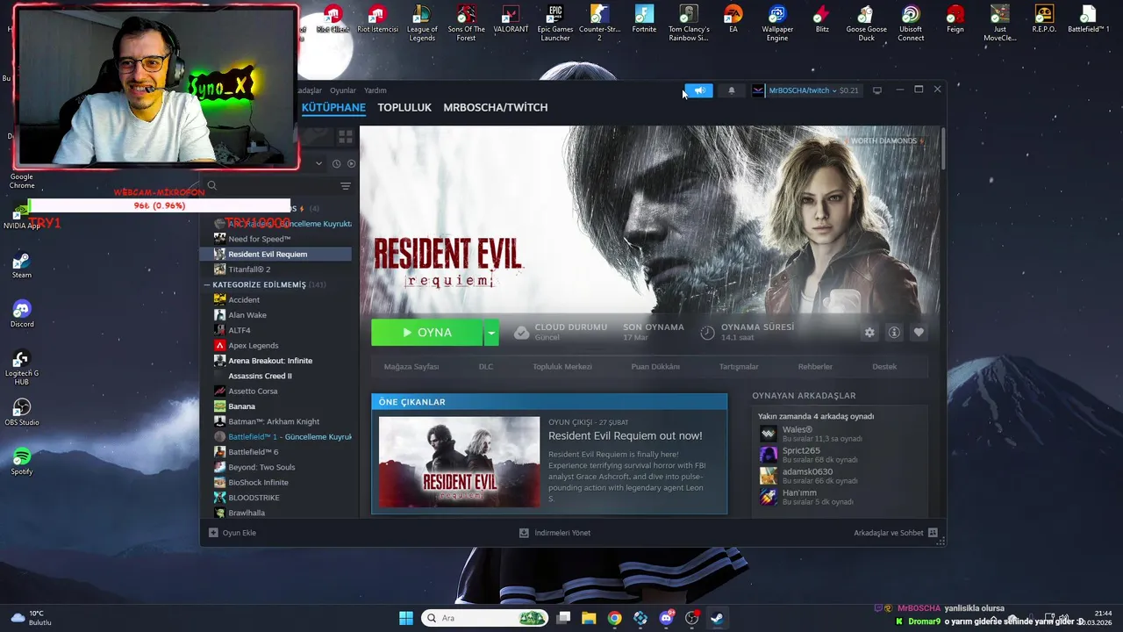Open the 'Resident Evil Requiem out now!' headline
The width and height of the screenshot is (1123, 632).
pyautogui.click(x=626, y=435)
